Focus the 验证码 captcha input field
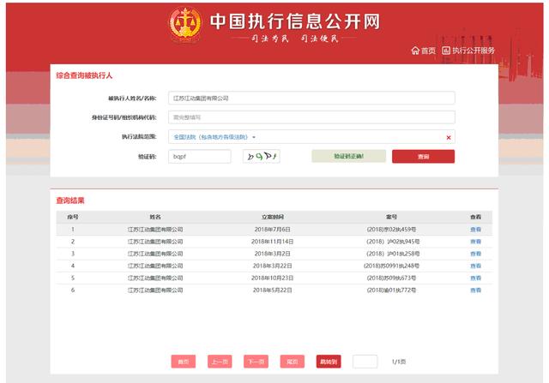The image size is (549, 383). (x=200, y=156)
